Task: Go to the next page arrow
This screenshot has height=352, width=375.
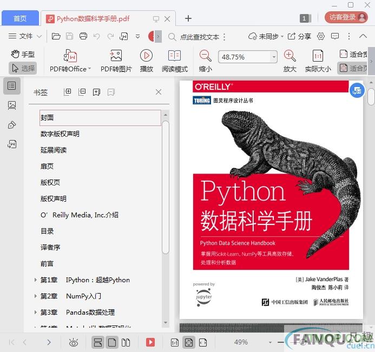Action: 49,342
